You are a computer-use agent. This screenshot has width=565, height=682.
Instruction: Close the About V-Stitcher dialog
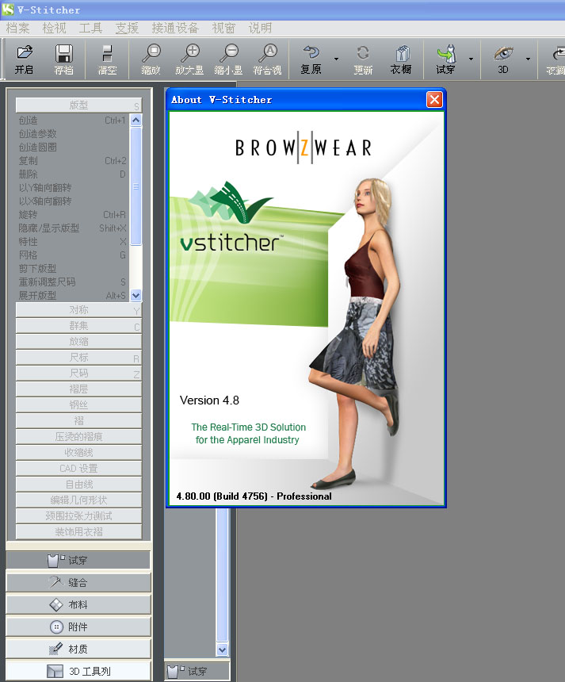(x=434, y=100)
